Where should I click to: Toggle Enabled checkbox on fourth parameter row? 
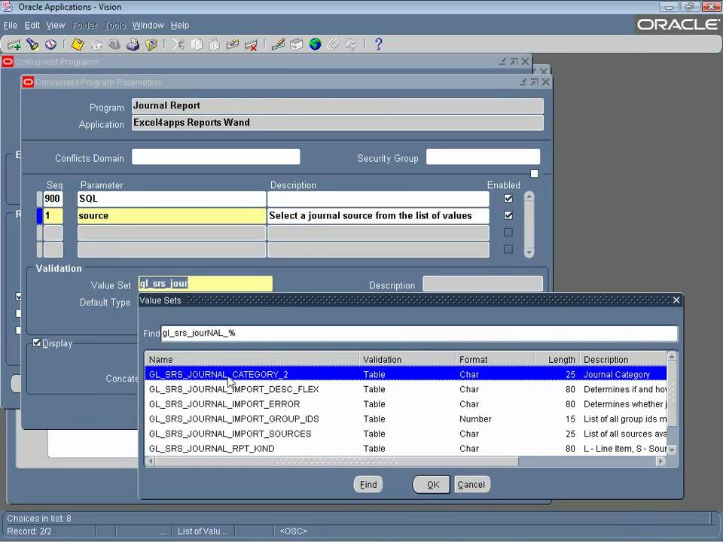(508, 249)
